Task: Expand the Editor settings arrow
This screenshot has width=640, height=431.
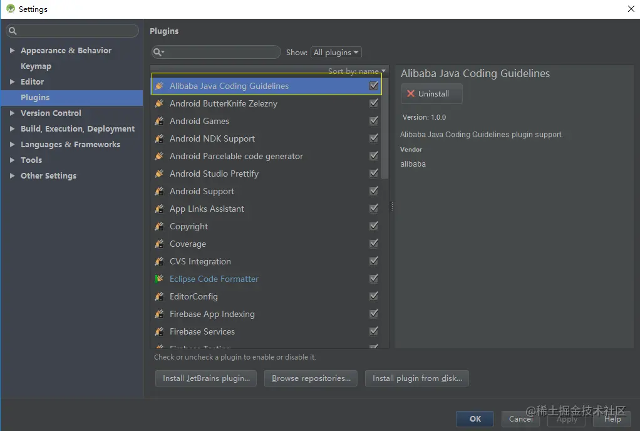Action: [x=13, y=81]
